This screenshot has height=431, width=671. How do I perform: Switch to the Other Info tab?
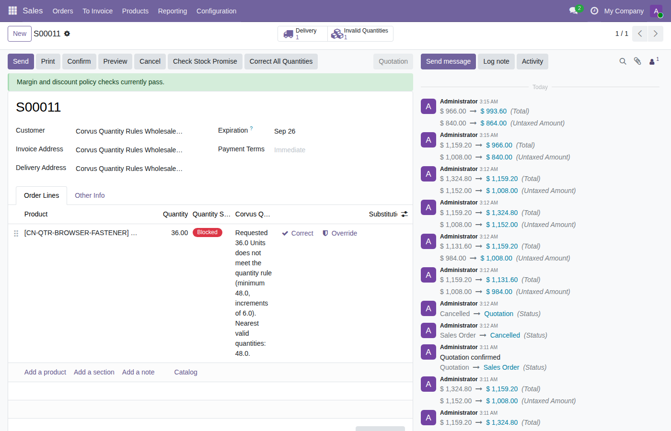click(90, 195)
